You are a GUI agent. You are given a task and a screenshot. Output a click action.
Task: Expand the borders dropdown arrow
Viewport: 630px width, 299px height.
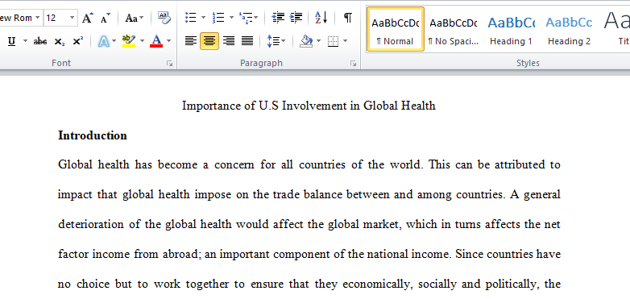tap(345, 41)
